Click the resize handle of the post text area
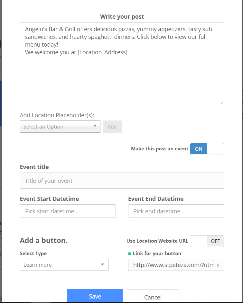 tap(222, 103)
